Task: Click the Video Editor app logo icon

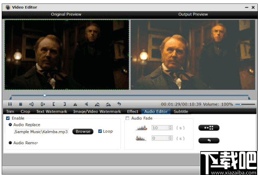Action: 8,7
